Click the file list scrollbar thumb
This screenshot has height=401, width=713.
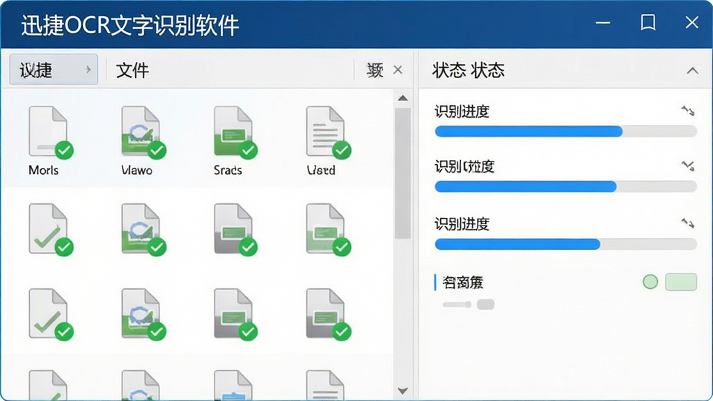point(402,173)
